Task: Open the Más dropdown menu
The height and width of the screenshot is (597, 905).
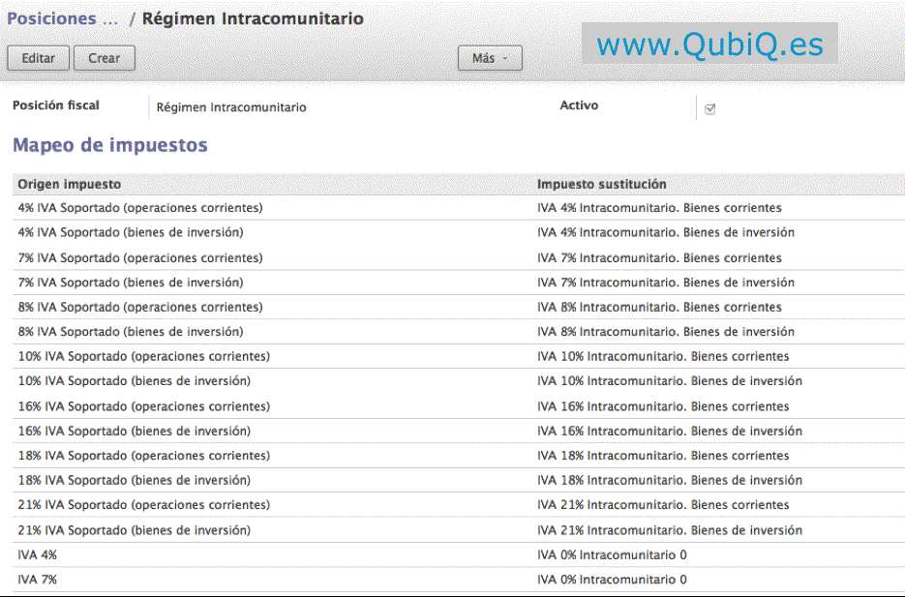Action: 490,58
